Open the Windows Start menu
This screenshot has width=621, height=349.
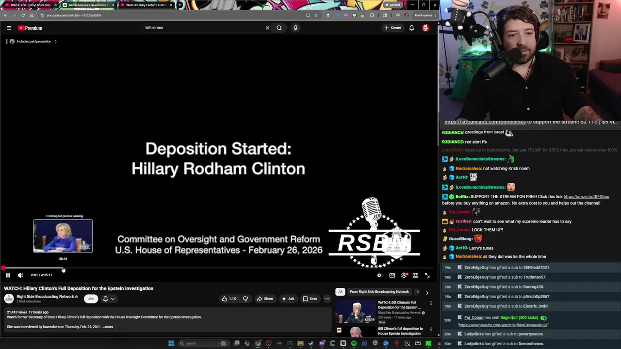pos(171,343)
